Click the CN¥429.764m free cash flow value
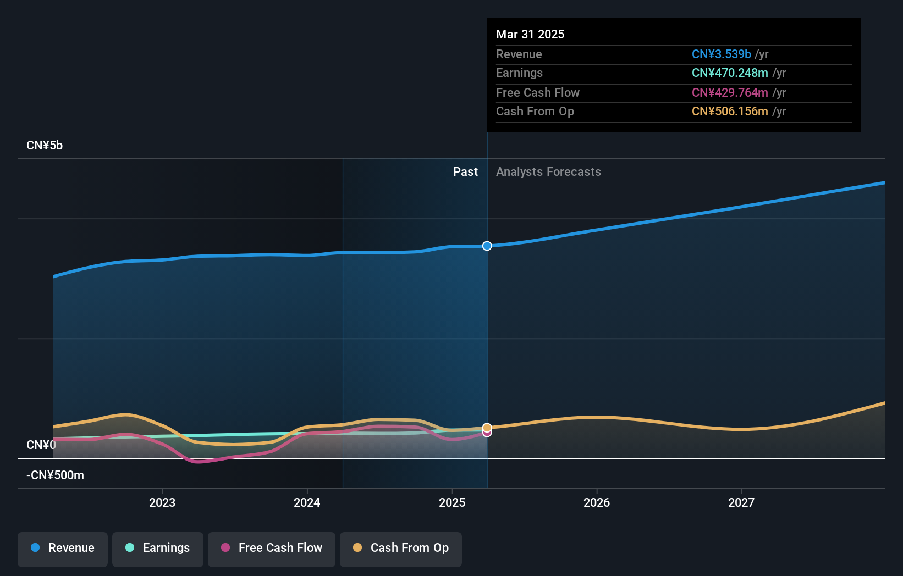The image size is (903, 576). [730, 93]
